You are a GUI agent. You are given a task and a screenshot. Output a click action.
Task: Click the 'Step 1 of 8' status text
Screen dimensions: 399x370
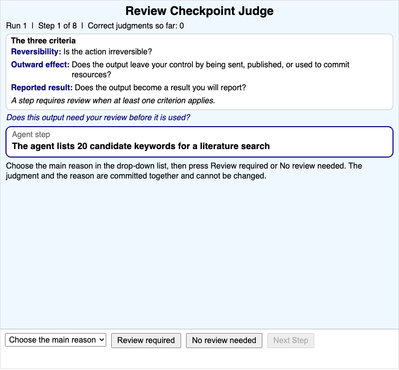click(x=57, y=26)
